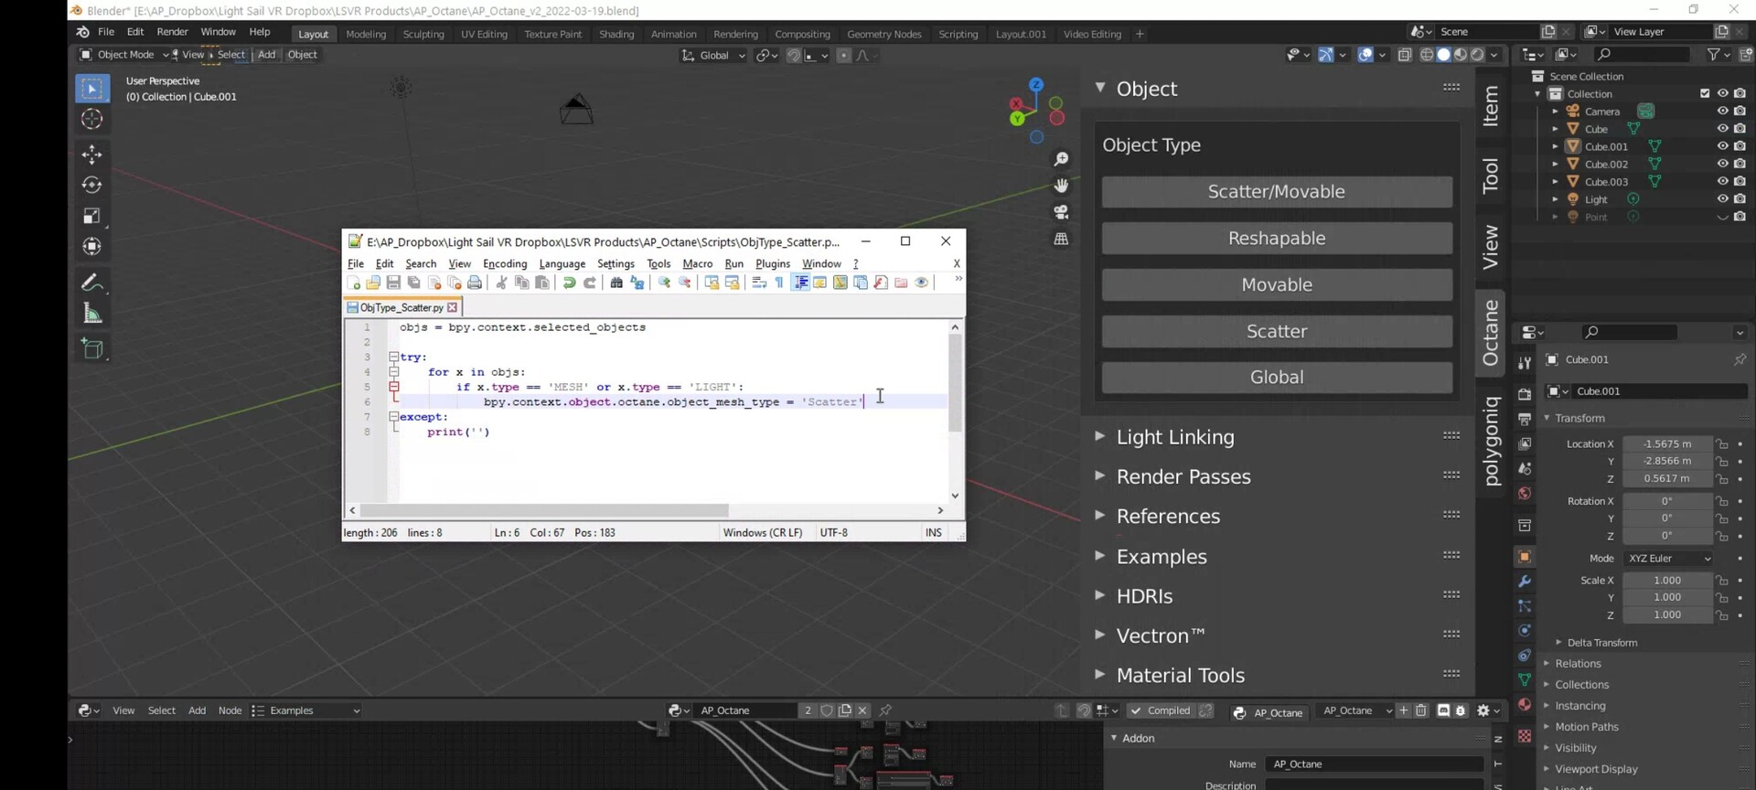Click the Global object type button
Screen dimensions: 1756x790
[x=1277, y=378]
